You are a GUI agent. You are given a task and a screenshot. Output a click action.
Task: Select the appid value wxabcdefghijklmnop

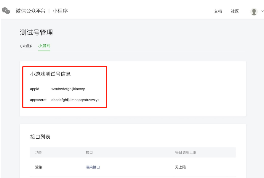click(68, 89)
